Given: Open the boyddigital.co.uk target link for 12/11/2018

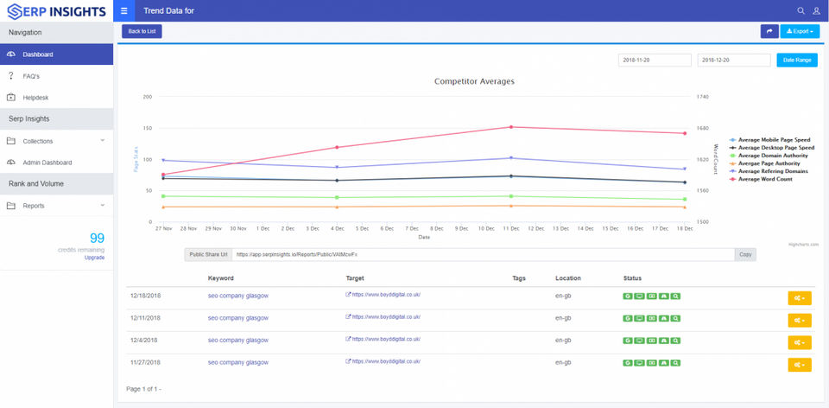Looking at the screenshot, I should 386,316.
